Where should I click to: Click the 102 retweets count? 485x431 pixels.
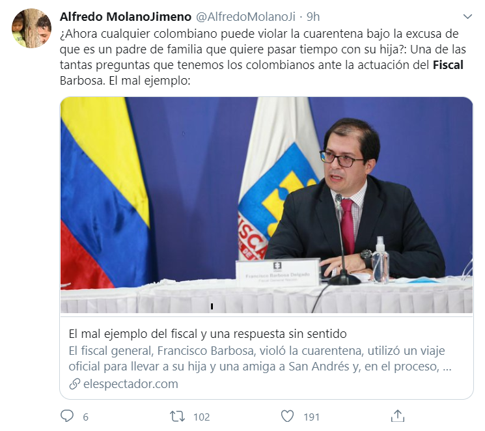(202, 417)
